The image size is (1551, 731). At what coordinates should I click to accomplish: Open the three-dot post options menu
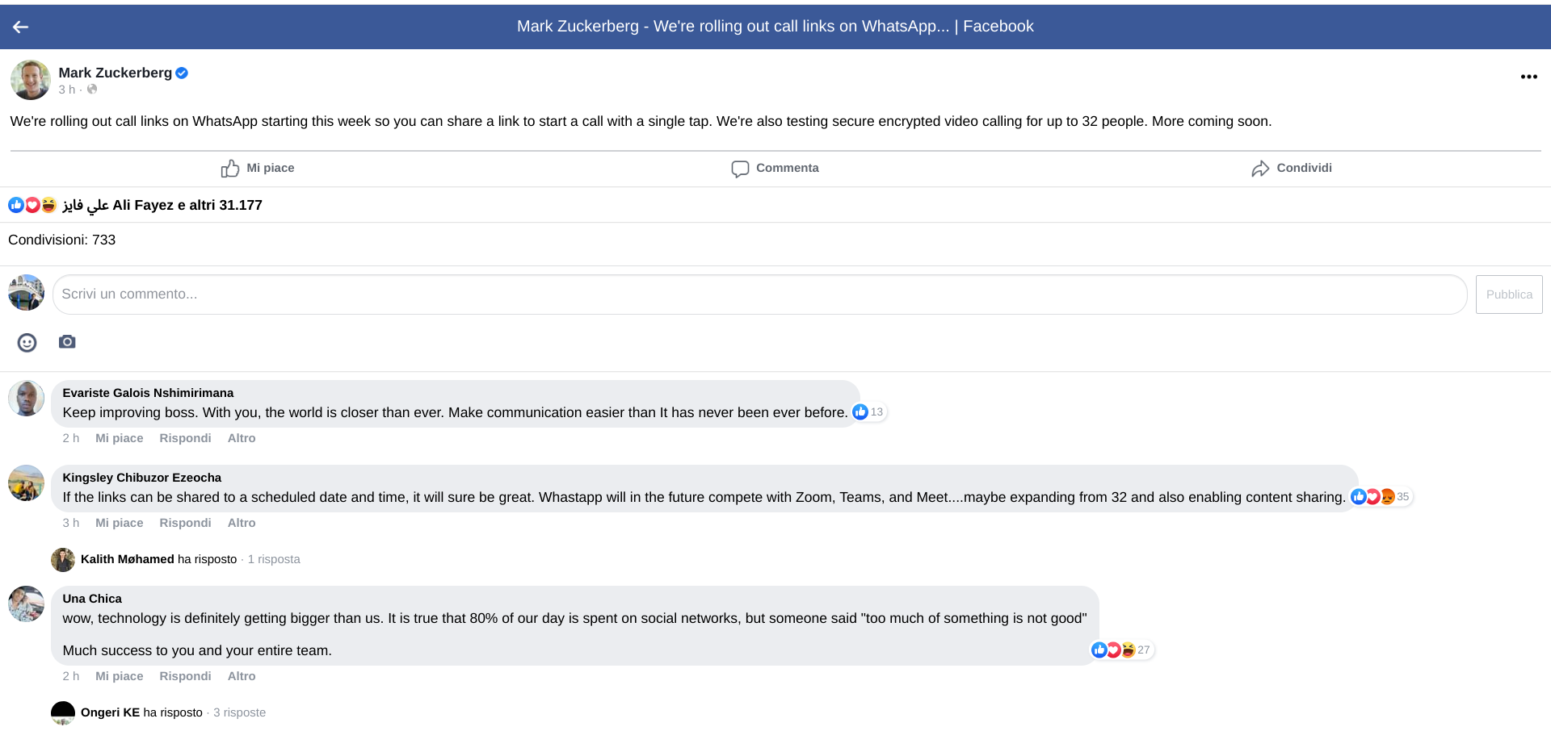coord(1528,77)
